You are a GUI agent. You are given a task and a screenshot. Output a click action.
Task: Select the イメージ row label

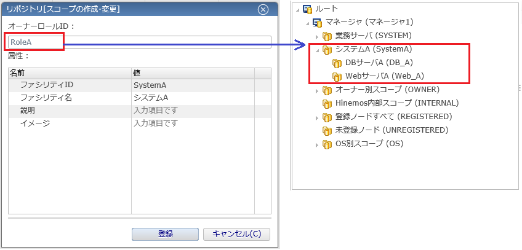35,123
